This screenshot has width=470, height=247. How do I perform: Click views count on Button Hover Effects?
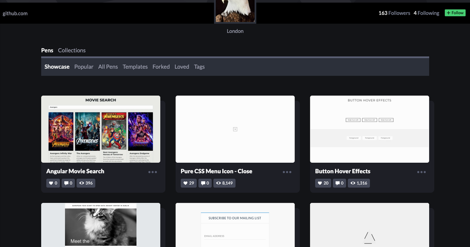[358, 183]
